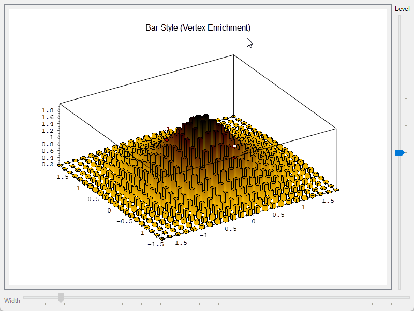The image size is (414, 311).
Task: Click the 1.8 label on the vertical axis
Action: click(x=48, y=110)
